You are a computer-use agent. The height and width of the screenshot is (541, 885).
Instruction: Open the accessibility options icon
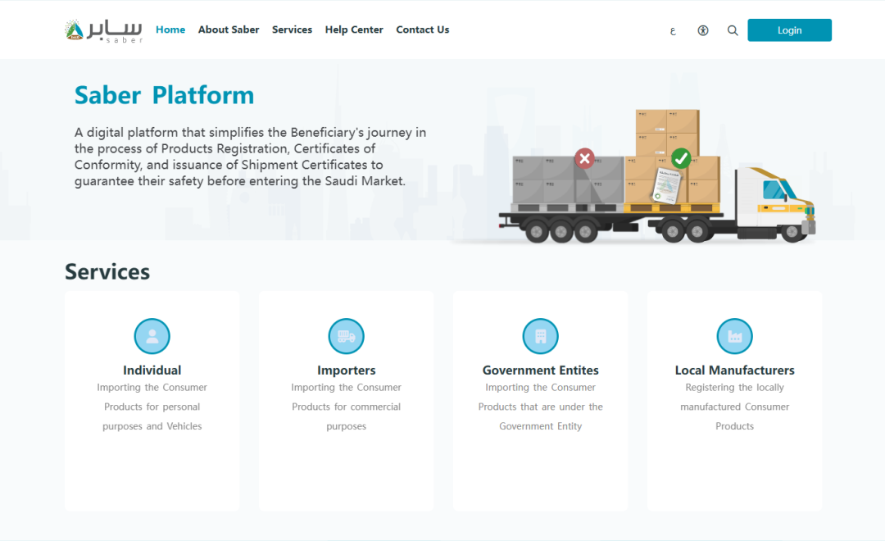pos(703,30)
